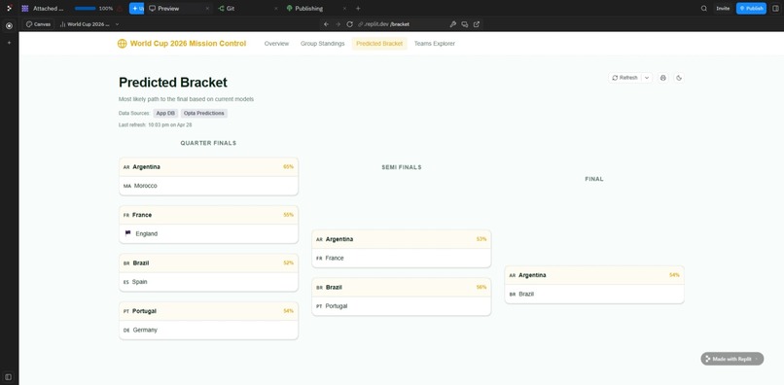Open the Teams Explorer nav item
Screen dimensions: 784x385
tap(435, 44)
